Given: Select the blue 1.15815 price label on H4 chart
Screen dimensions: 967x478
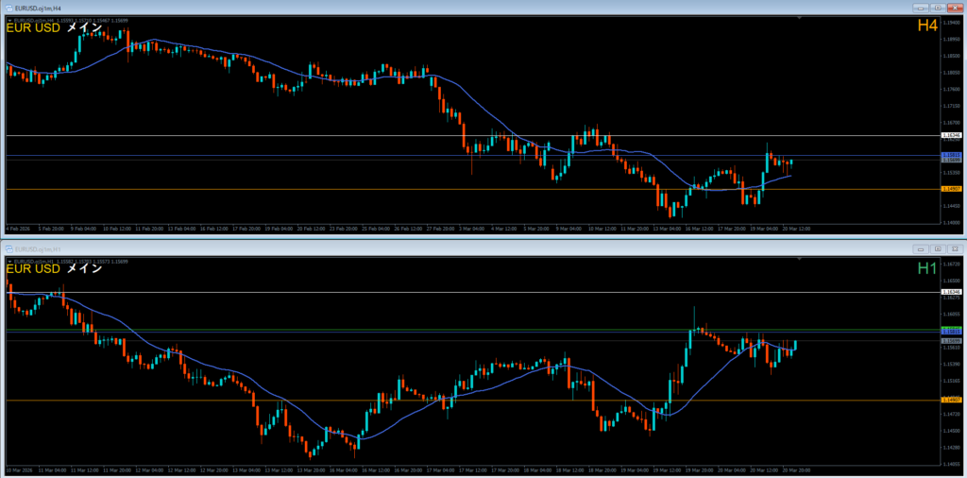Looking at the screenshot, I should tap(952, 155).
